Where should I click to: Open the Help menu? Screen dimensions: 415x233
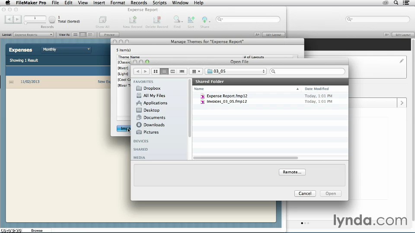pyautogui.click(x=198, y=3)
